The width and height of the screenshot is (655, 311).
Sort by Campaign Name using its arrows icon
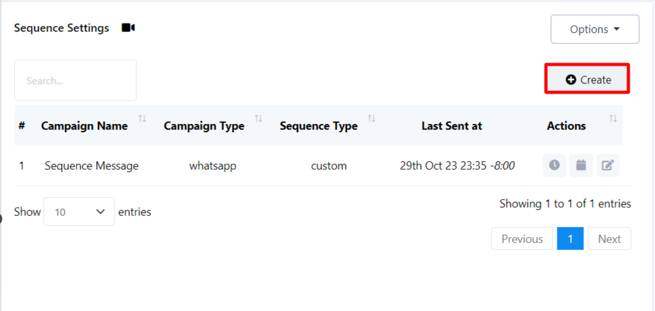(142, 119)
